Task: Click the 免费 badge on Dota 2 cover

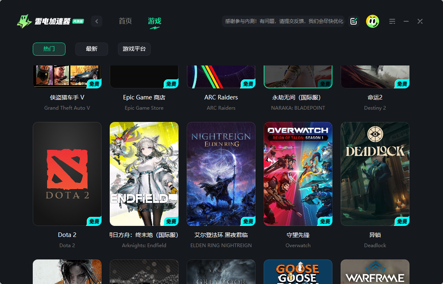Action: click(x=93, y=221)
